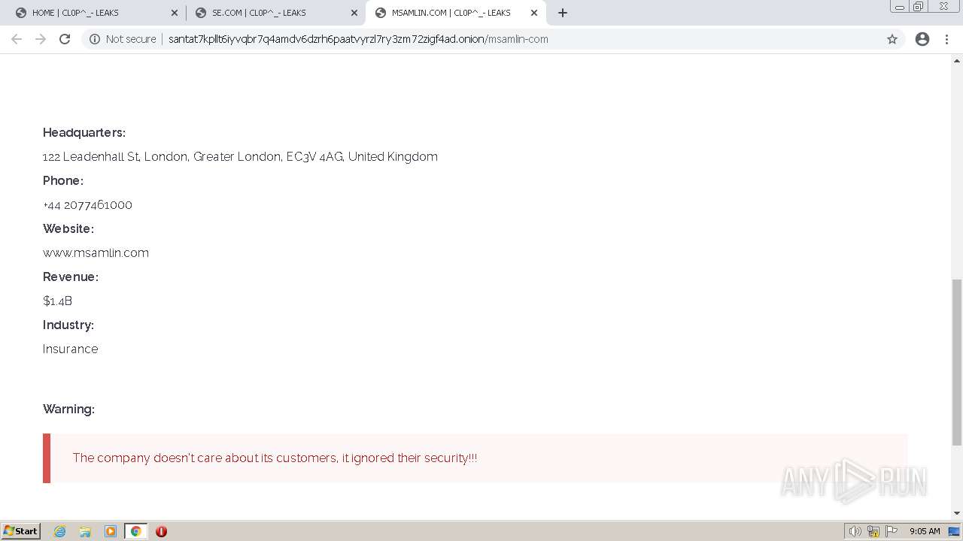Close the SE.COM tab

click(354, 13)
